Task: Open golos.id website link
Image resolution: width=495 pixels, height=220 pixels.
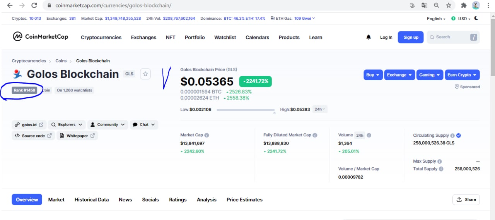Action: coord(29,125)
